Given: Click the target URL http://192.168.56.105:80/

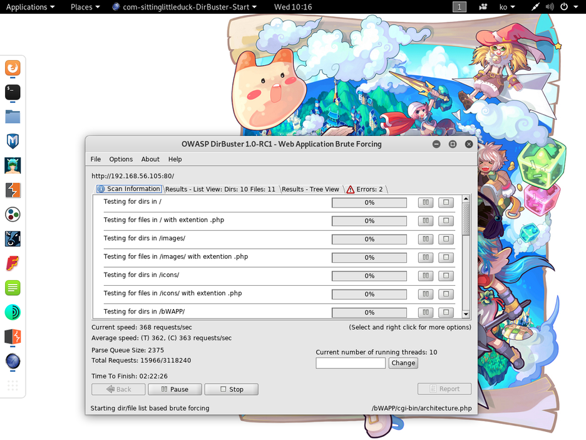Looking at the screenshot, I should 133,176.
